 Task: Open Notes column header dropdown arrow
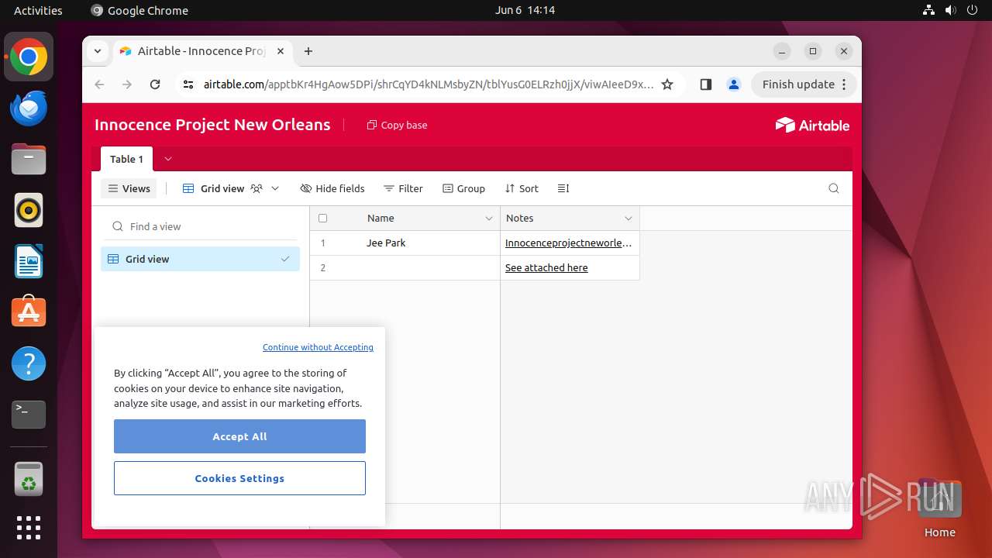[629, 219]
